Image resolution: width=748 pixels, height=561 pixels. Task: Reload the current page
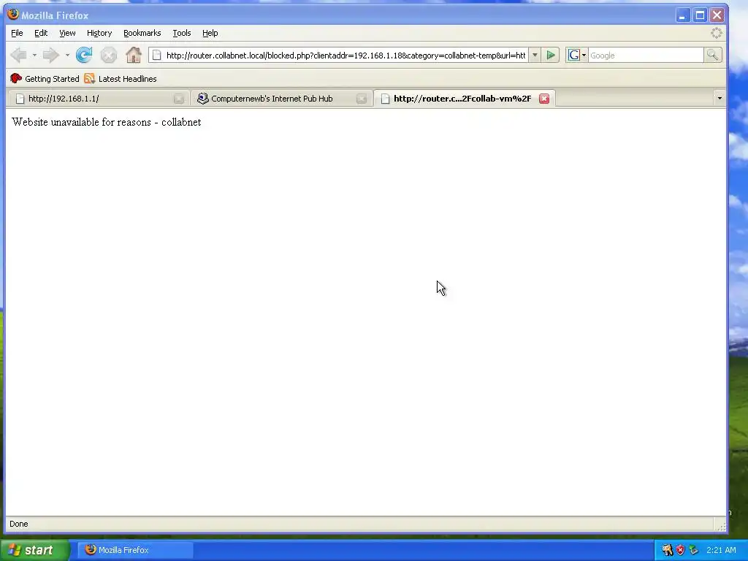coord(84,56)
